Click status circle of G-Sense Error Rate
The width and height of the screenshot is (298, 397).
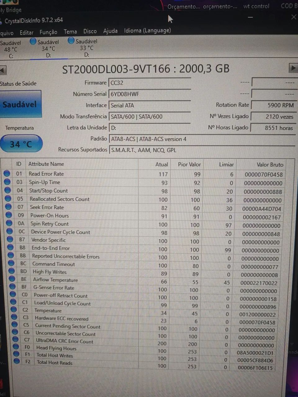[12, 286]
